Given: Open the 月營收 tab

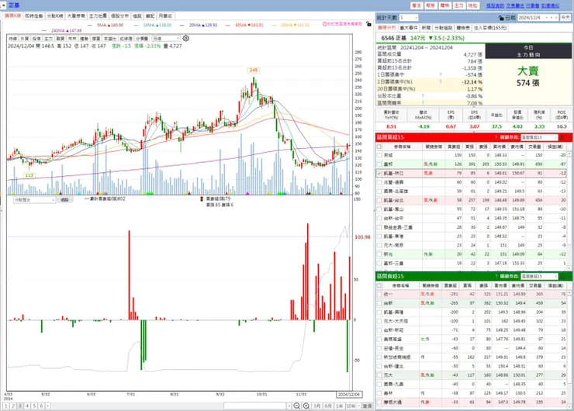Looking at the screenshot, I should tap(165, 16).
